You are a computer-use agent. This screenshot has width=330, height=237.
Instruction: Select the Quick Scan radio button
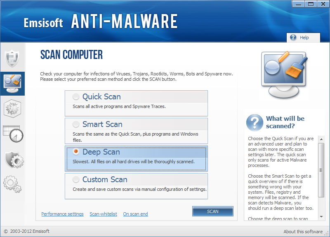pos(76,97)
